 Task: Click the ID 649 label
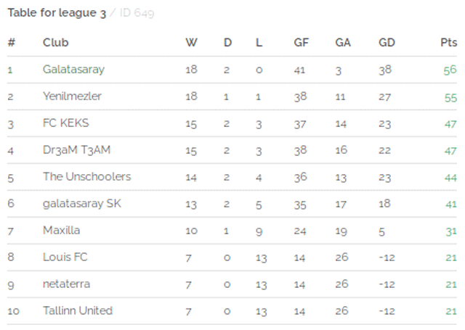tap(137, 13)
